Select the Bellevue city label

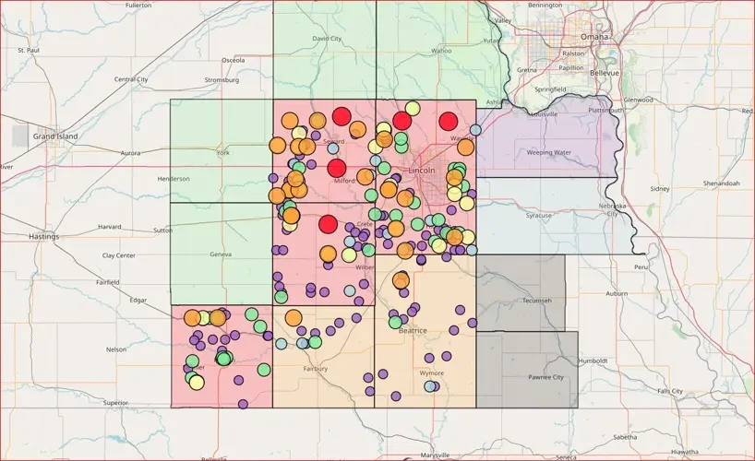point(605,73)
